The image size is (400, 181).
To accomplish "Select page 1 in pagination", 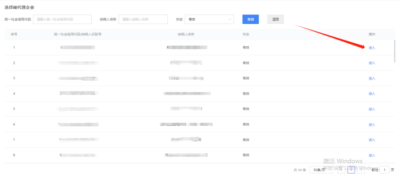I will [x=351, y=170].
